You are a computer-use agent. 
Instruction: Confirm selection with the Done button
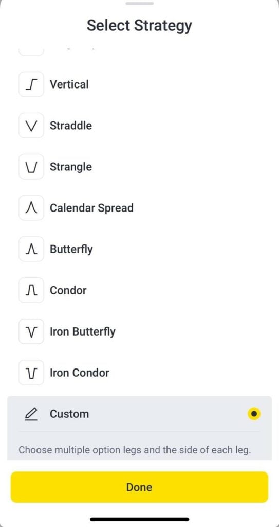[139, 487]
